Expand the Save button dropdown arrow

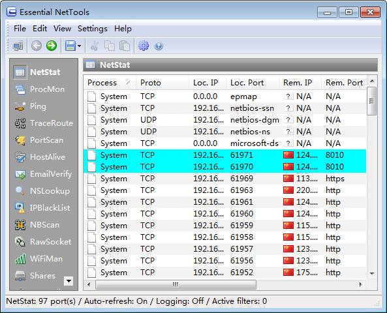79,46
